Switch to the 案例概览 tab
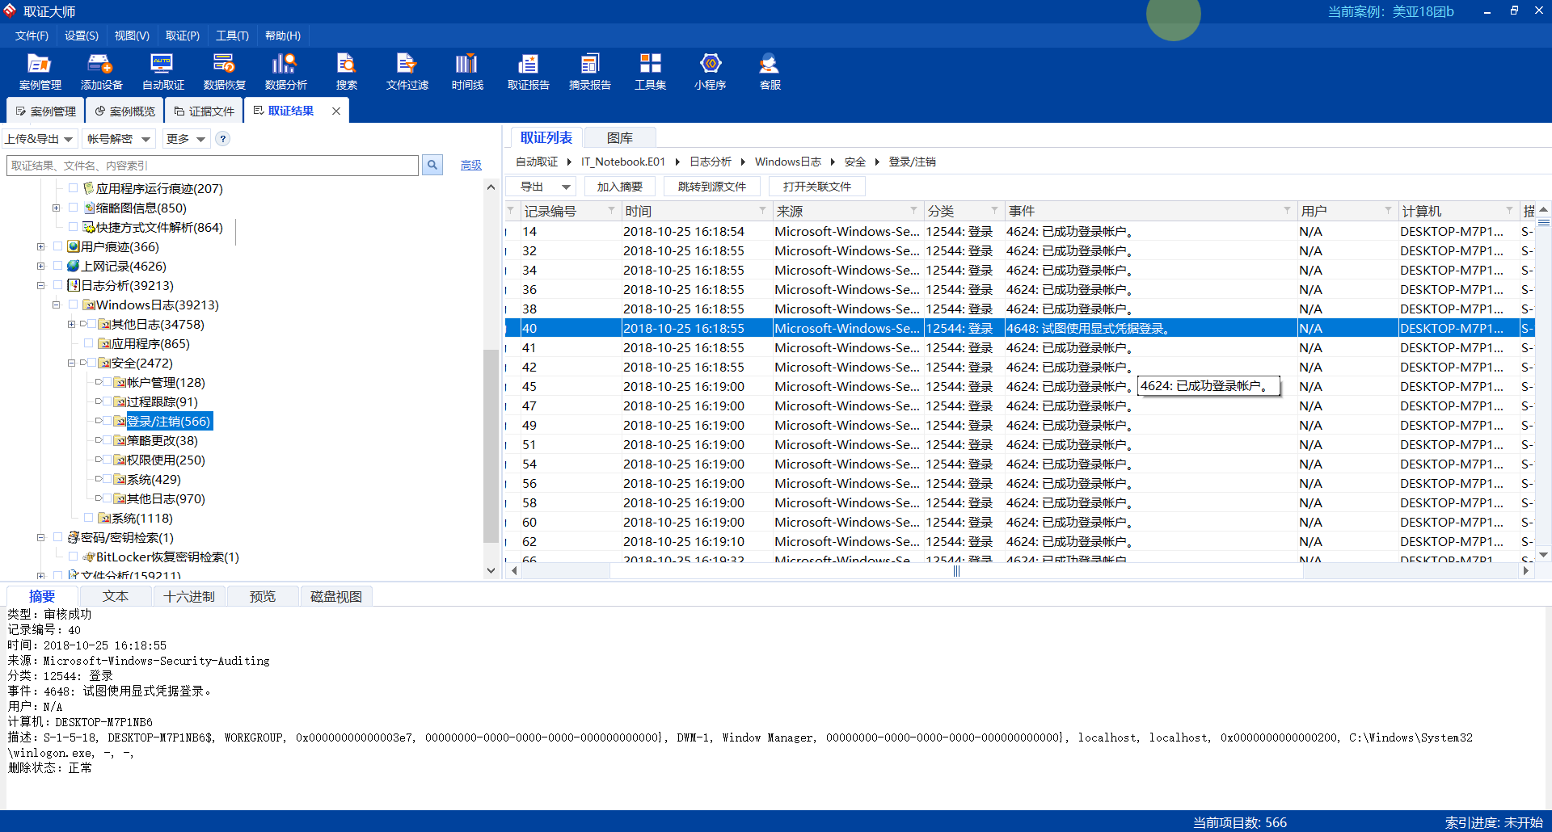Screen dimensions: 1552x832 (125, 111)
